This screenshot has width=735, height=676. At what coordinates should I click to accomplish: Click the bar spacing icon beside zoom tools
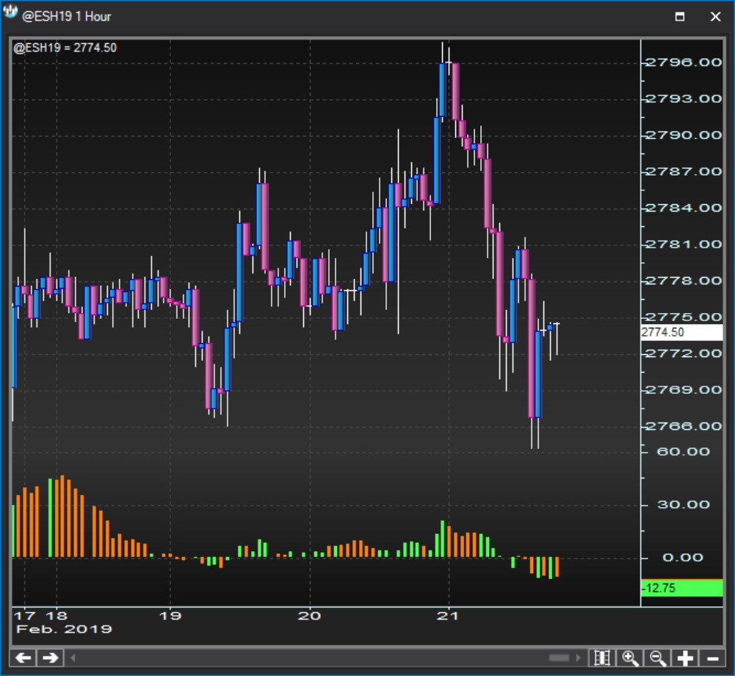(602, 658)
